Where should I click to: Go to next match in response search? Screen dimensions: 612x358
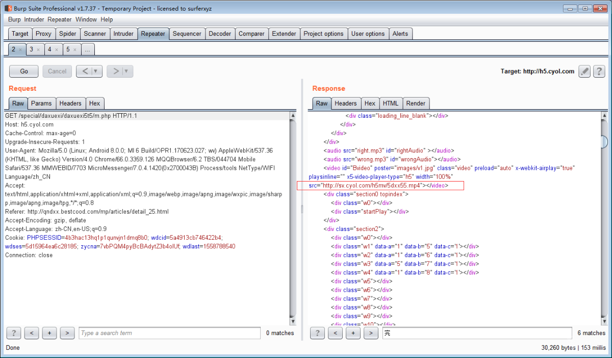point(371,333)
